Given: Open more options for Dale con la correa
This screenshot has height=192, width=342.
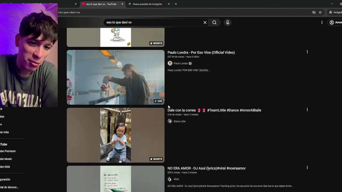Looking at the screenshot, I should click(x=307, y=110).
